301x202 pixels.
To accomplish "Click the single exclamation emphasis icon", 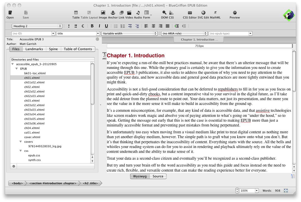I will 69,26.
